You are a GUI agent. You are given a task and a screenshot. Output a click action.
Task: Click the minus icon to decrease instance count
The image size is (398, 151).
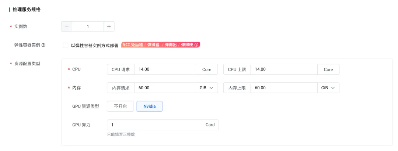click(x=67, y=26)
